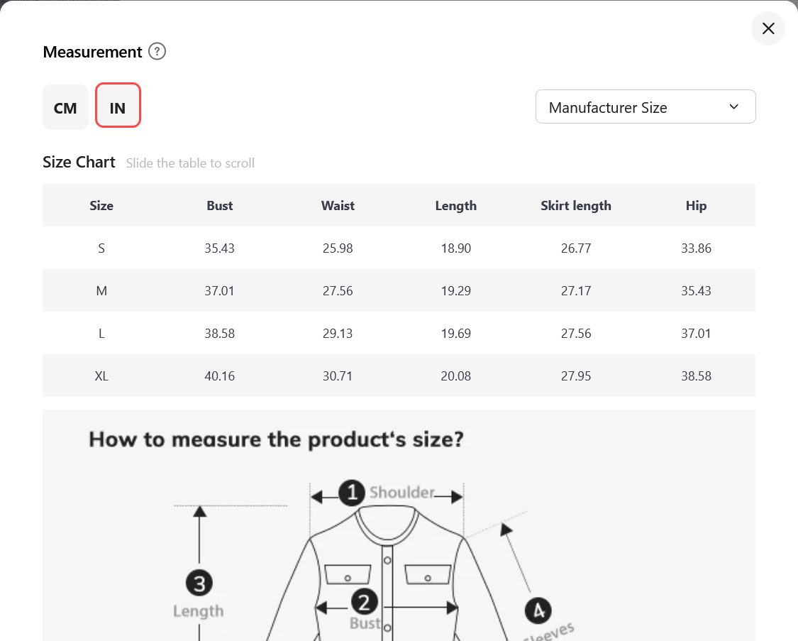This screenshot has width=798, height=641.
Task: Open the Manufacturer Size dropdown
Action: click(x=645, y=107)
